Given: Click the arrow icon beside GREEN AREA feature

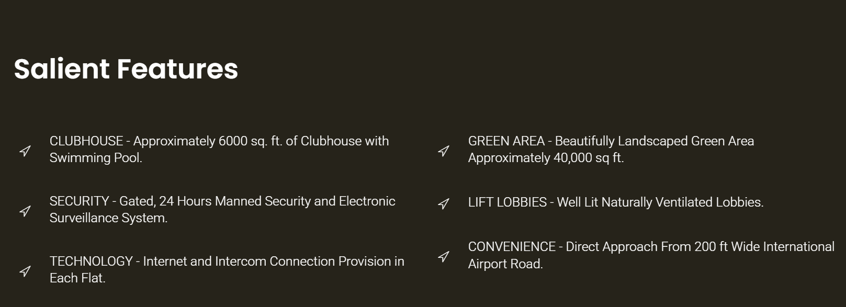Looking at the screenshot, I should pos(444,151).
